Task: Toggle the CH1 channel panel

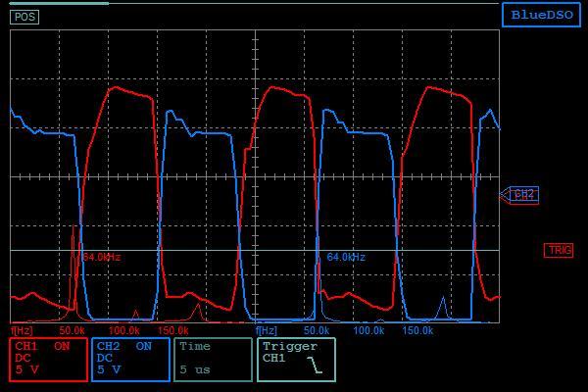Action: [48, 360]
